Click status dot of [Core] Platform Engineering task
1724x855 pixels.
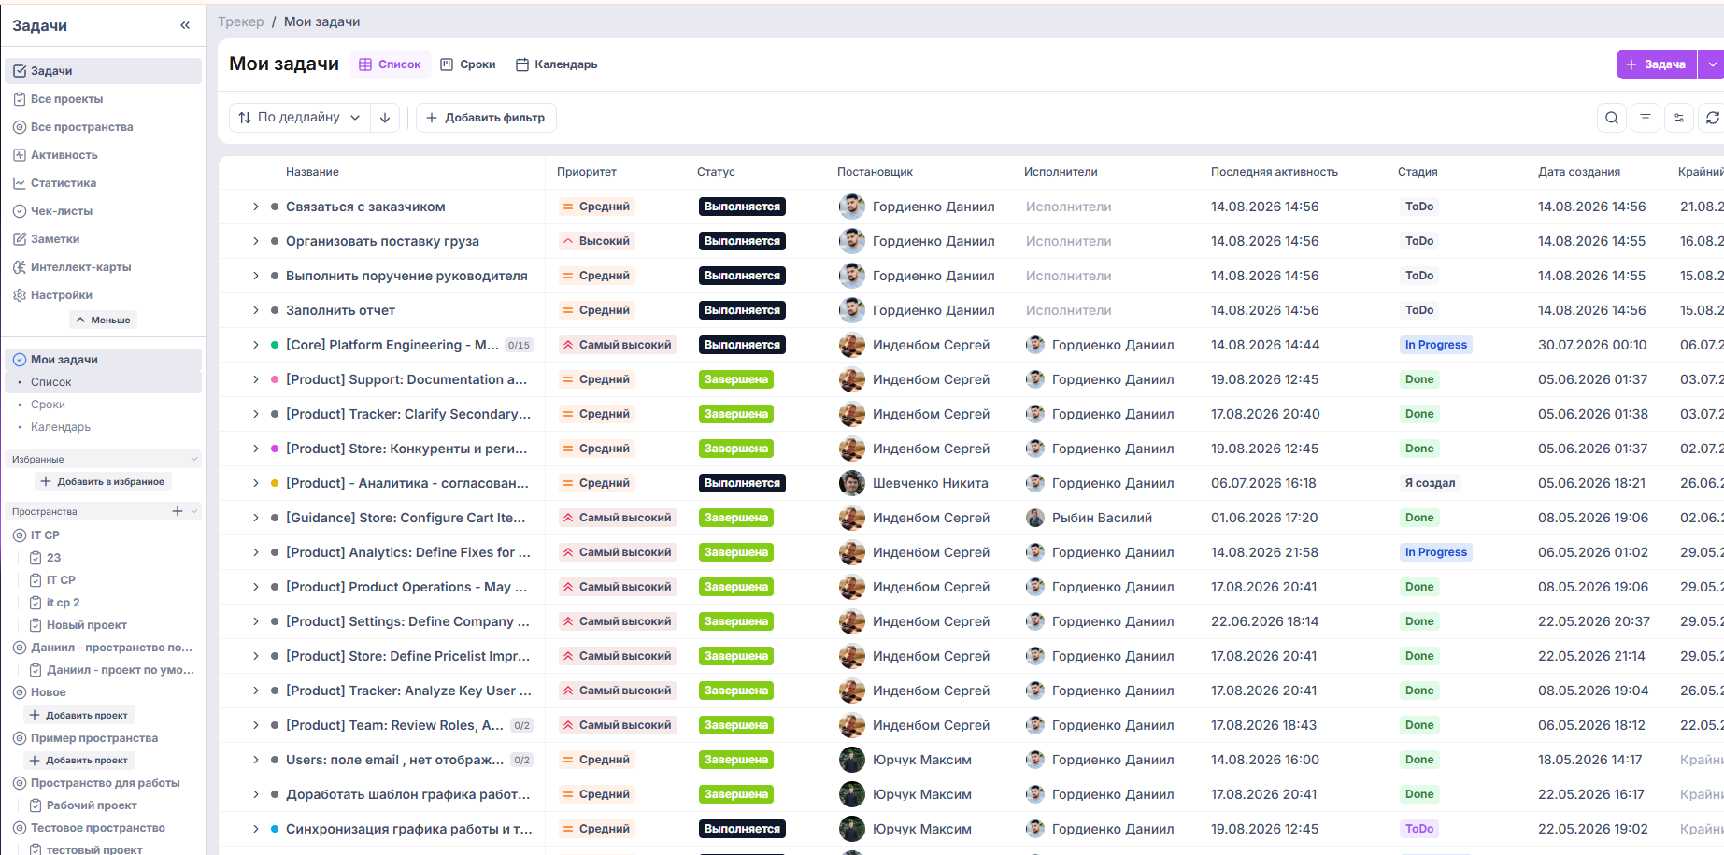(x=275, y=345)
